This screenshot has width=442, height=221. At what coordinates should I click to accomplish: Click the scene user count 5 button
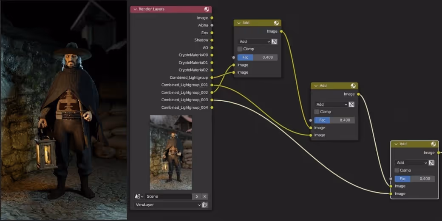[197, 196]
